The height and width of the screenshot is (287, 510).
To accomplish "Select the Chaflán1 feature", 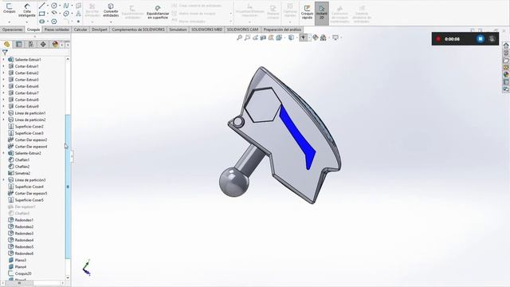I will (22, 159).
